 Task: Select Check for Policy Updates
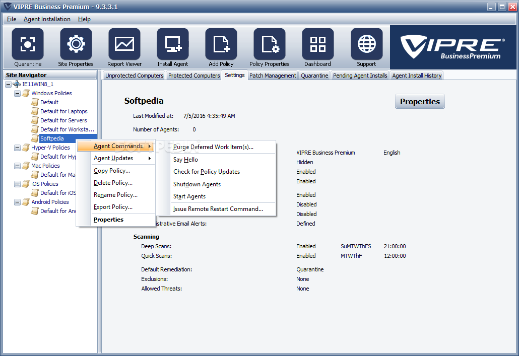pyautogui.click(x=216, y=171)
